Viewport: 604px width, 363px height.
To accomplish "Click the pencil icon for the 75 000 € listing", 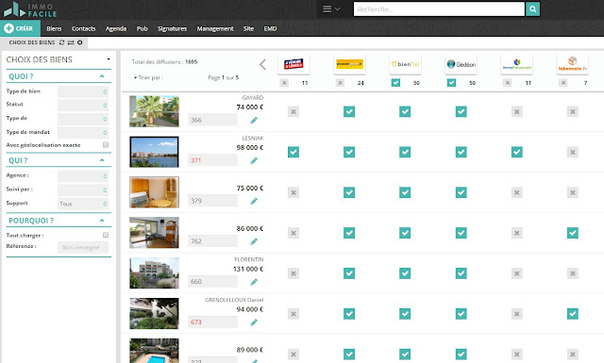I will (x=254, y=202).
